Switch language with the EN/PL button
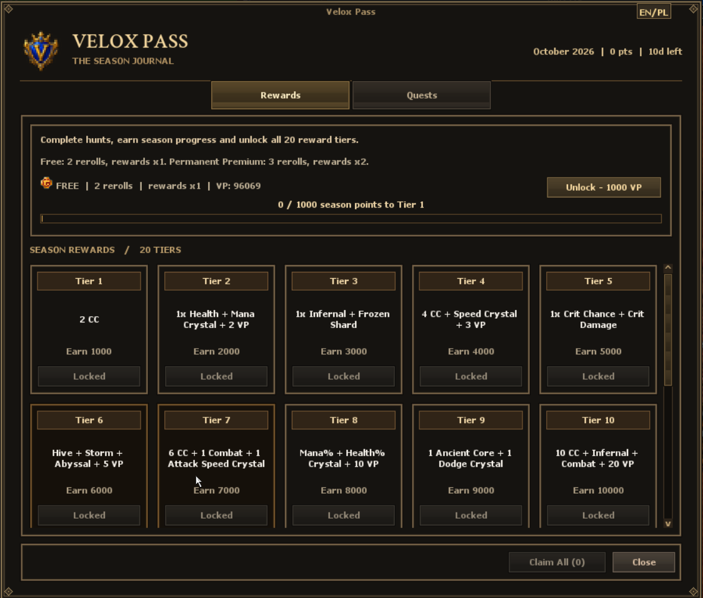 (x=654, y=12)
